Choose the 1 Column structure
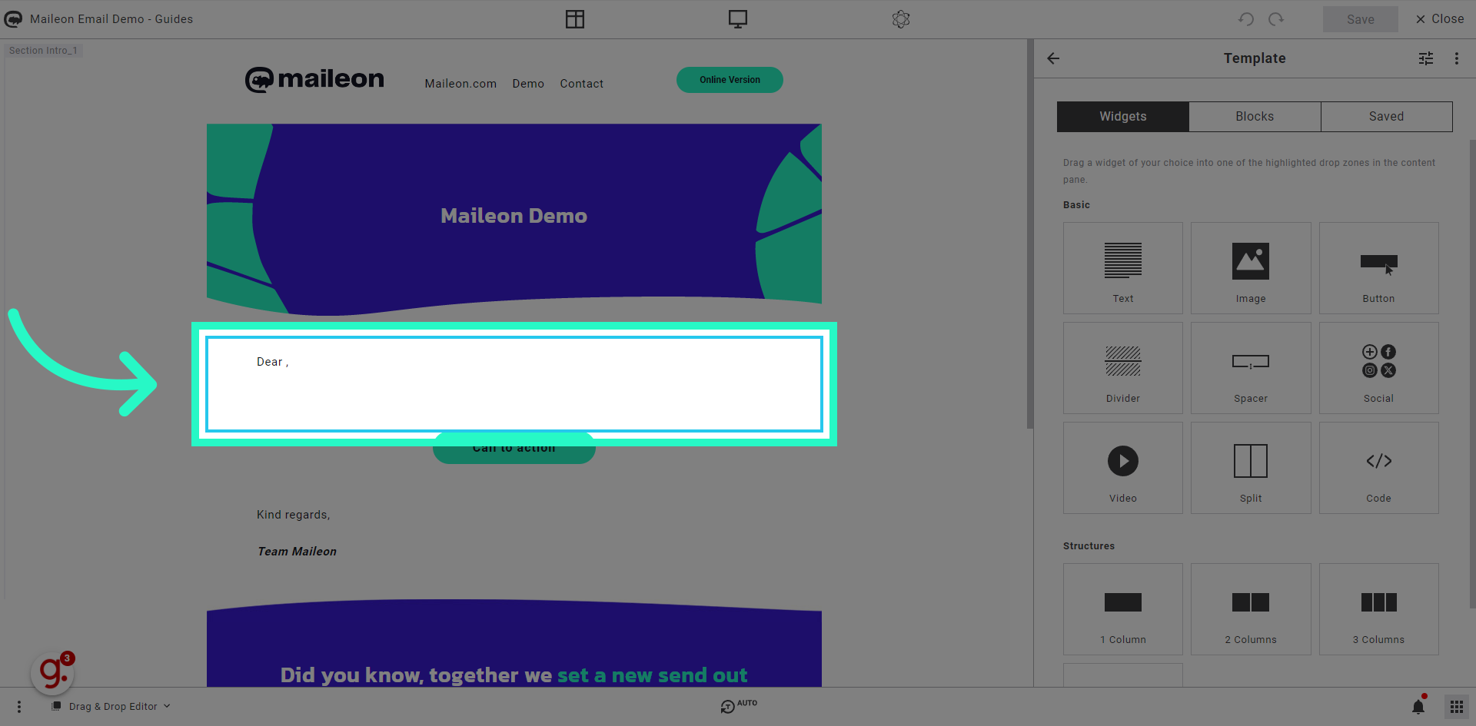This screenshot has width=1476, height=726. click(1123, 609)
